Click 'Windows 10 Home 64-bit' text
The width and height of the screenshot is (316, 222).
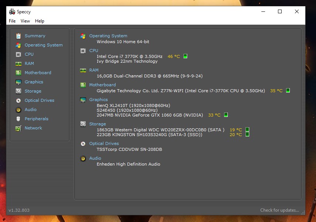pyautogui.click(x=123, y=42)
